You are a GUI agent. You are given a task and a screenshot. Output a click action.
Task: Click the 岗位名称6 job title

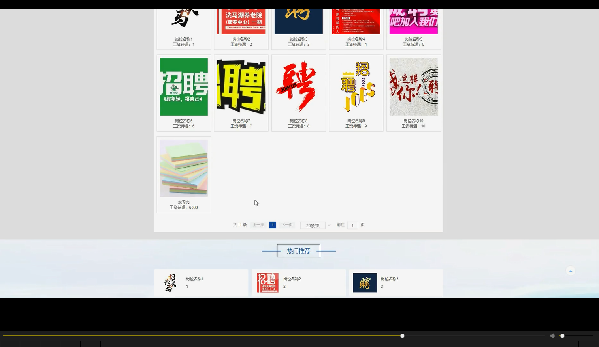click(x=184, y=121)
